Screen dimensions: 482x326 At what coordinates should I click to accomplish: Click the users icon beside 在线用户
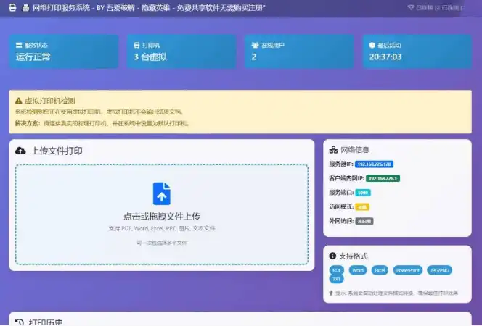(255, 46)
